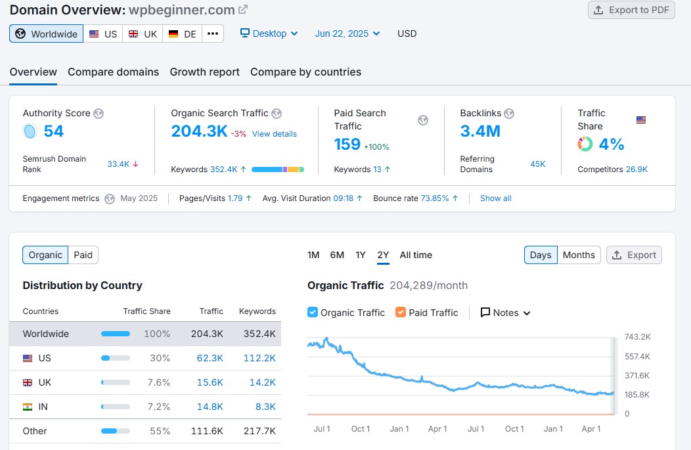Select the Organic toggle button
691x450 pixels.
tap(45, 255)
